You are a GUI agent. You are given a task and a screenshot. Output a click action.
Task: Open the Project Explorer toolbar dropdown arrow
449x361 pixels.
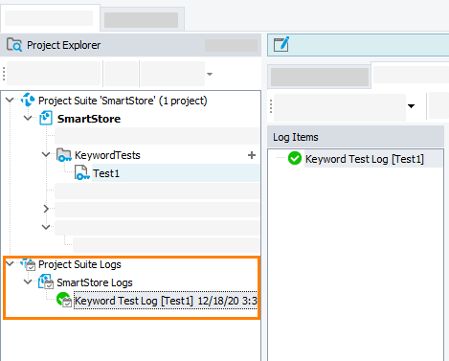(210, 74)
